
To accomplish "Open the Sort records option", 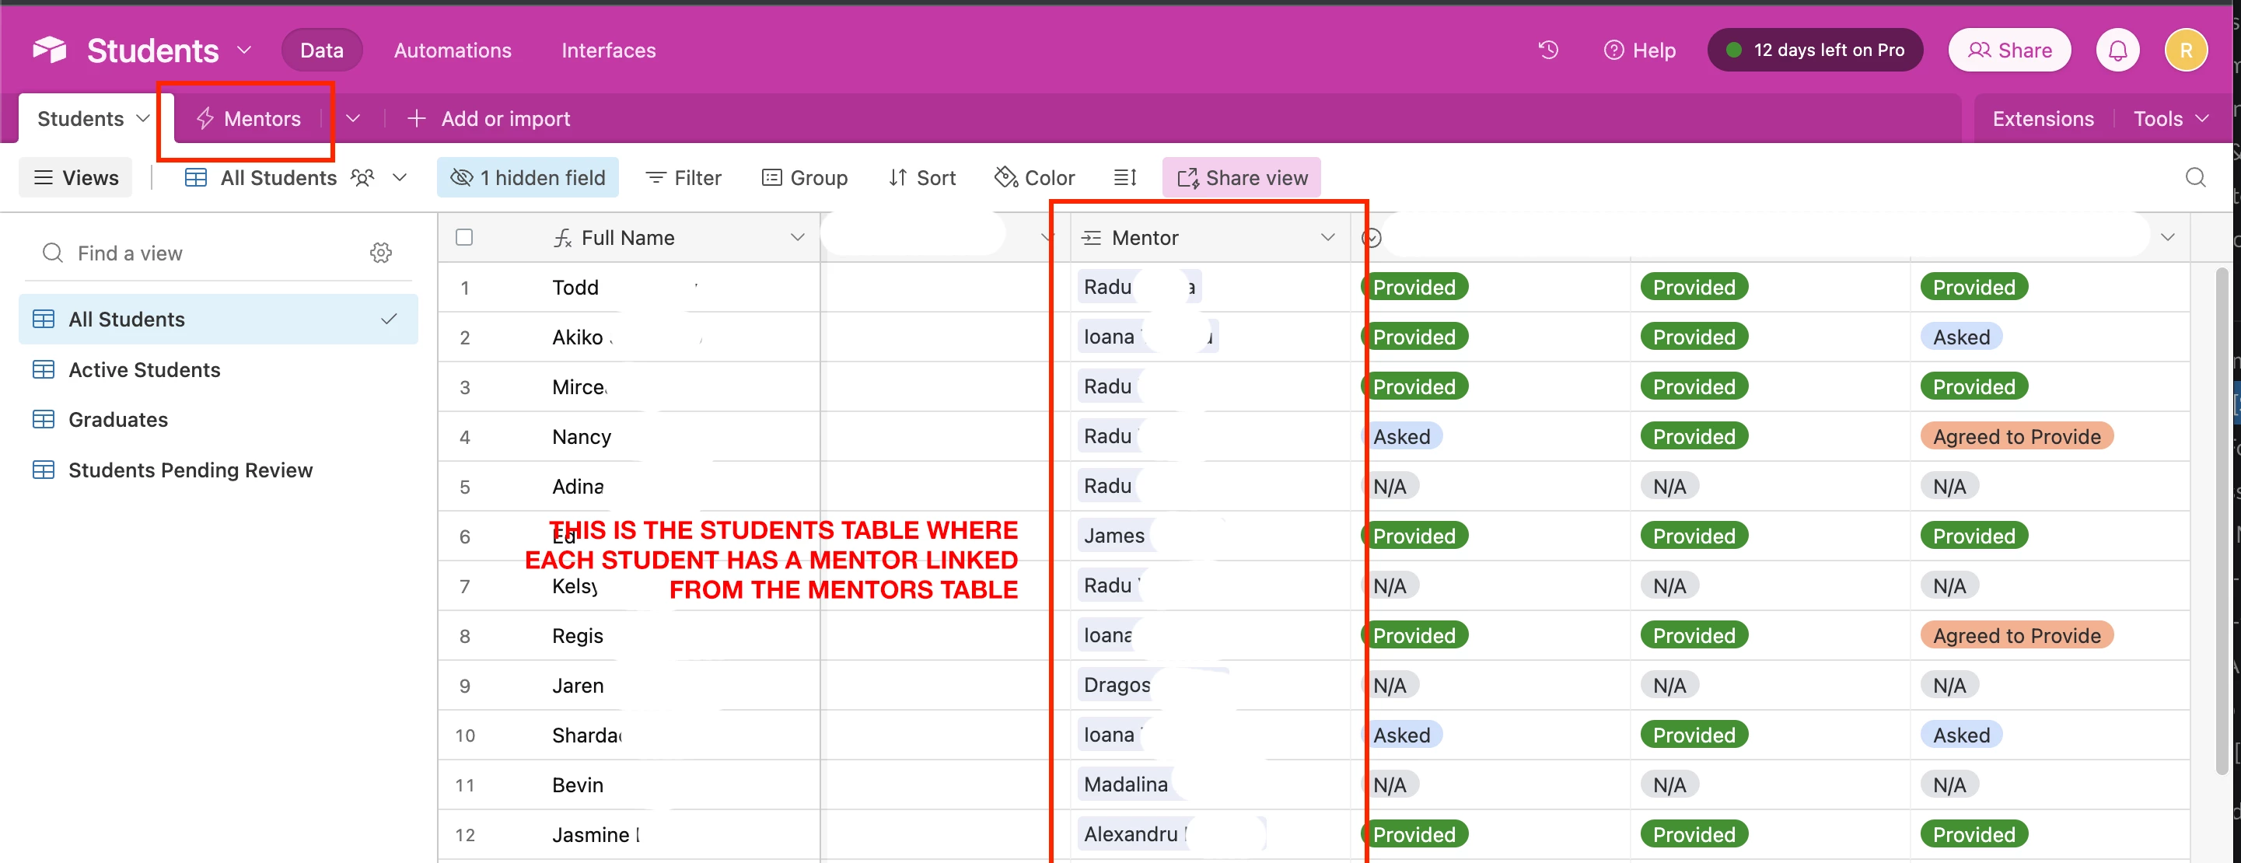I will point(922,177).
